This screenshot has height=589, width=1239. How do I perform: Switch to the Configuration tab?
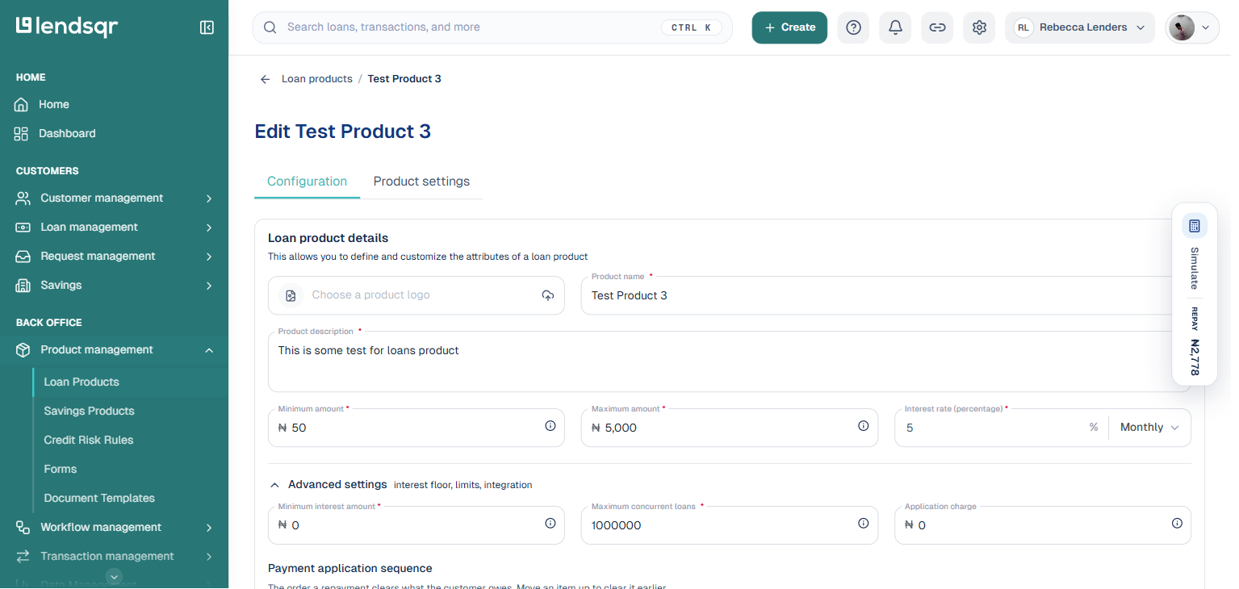pyautogui.click(x=307, y=182)
